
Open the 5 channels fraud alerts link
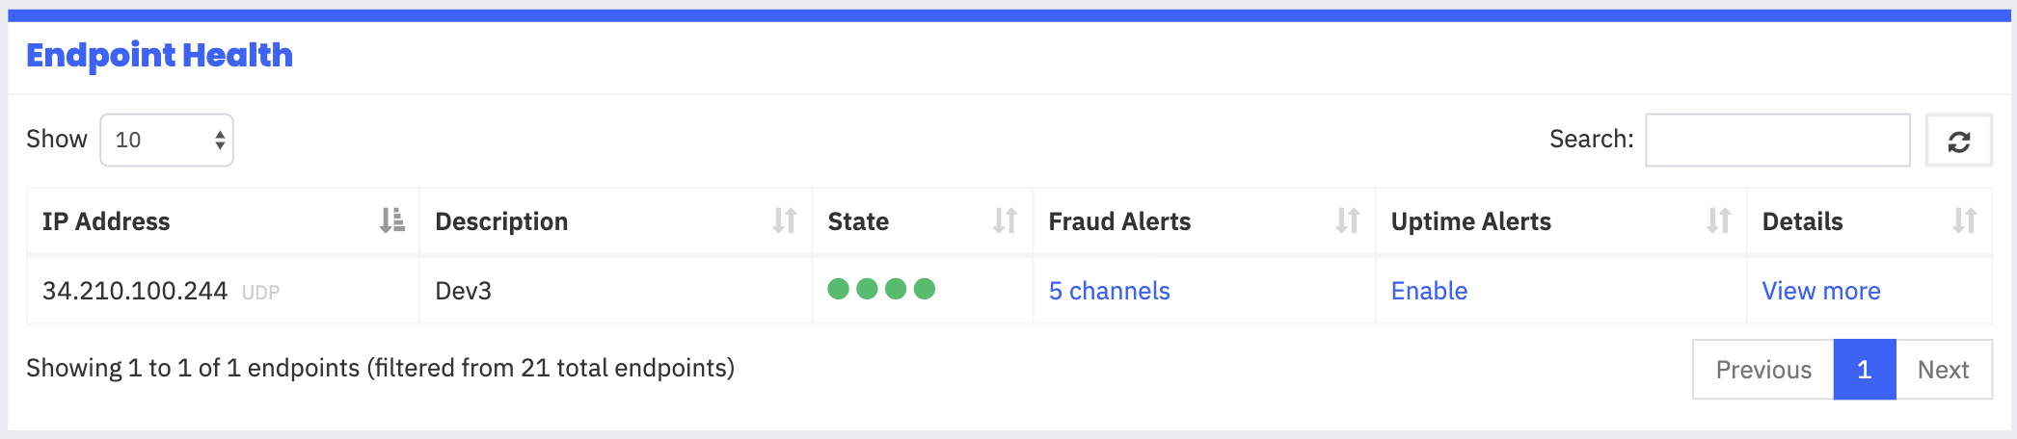click(x=1109, y=291)
